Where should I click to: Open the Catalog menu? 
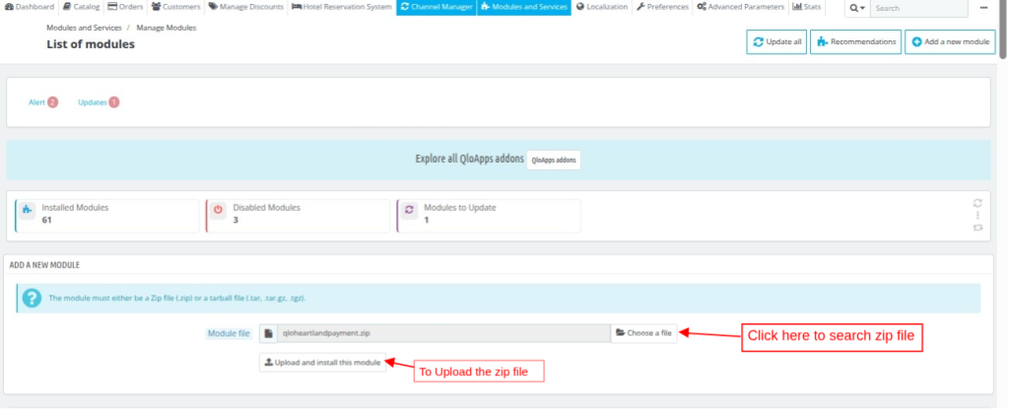(81, 7)
